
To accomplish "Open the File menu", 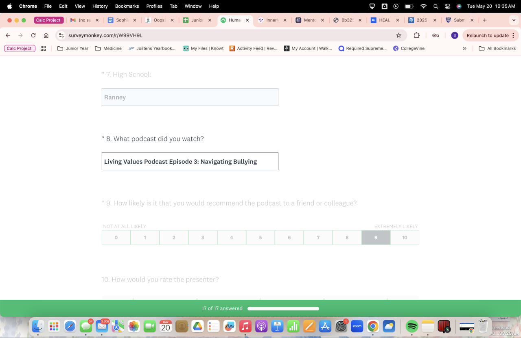I will tap(48, 6).
